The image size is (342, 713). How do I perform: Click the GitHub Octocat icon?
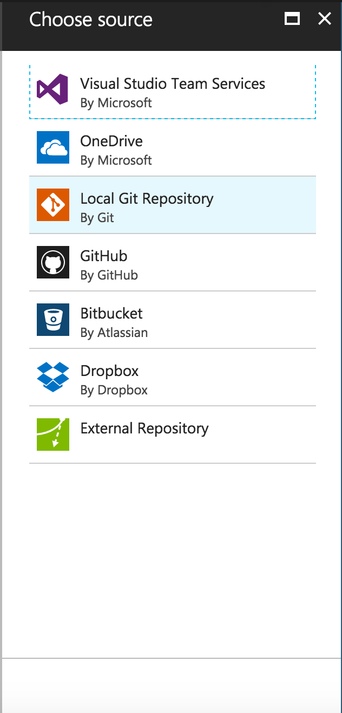52,262
